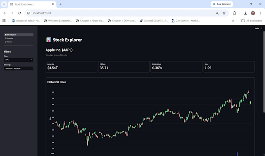Close the Stock Dashboard tab
The width and height of the screenshot is (265, 156).
coord(53,4)
